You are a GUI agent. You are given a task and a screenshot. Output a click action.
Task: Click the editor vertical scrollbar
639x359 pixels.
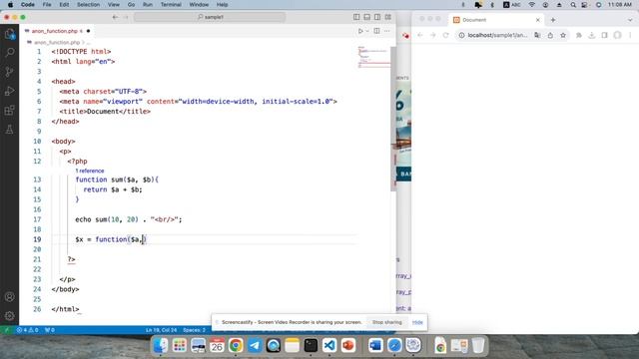click(x=393, y=118)
